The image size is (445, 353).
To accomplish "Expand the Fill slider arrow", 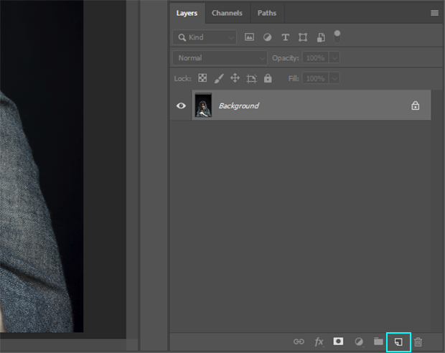I will click(x=334, y=79).
